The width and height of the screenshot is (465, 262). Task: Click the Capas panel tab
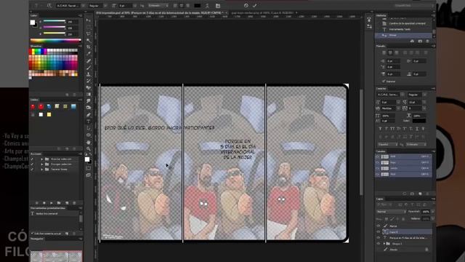(380, 199)
